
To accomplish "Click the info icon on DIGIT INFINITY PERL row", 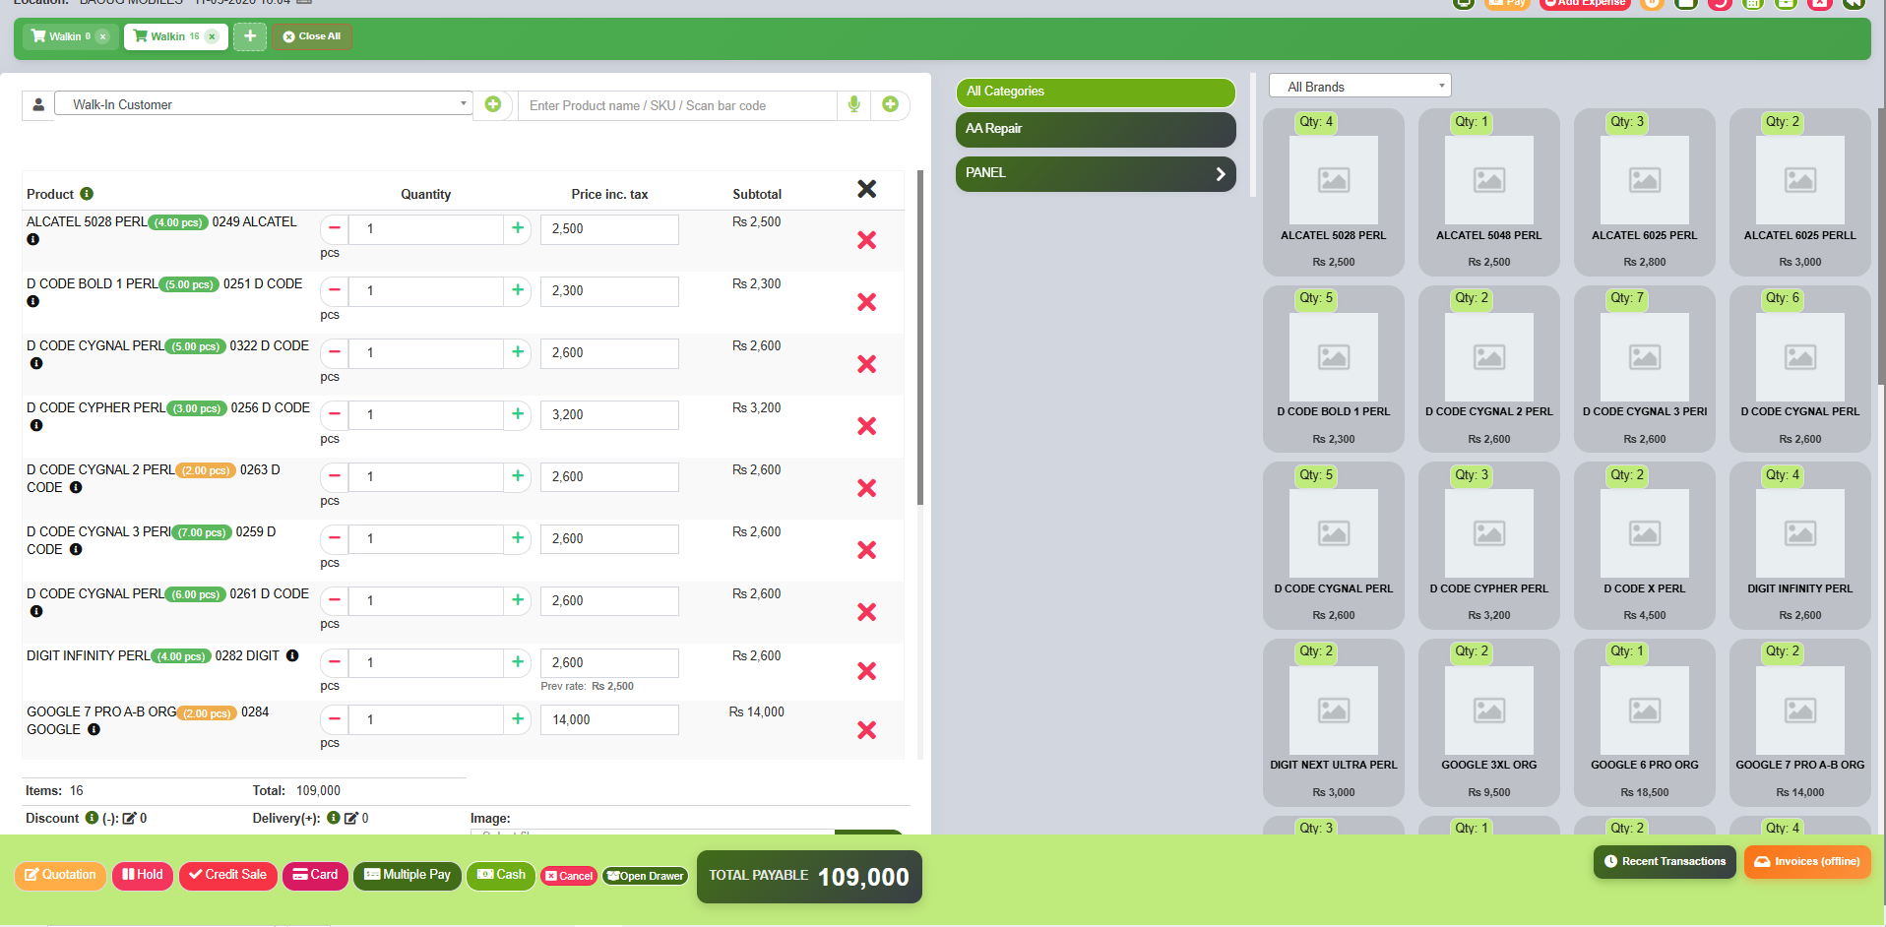I will pyautogui.click(x=292, y=655).
